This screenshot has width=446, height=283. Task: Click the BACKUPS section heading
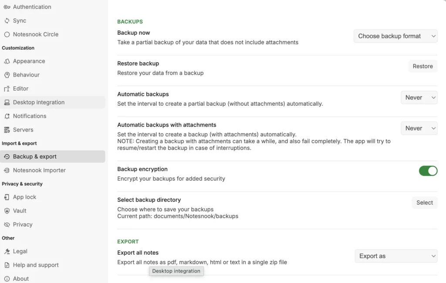tap(130, 22)
